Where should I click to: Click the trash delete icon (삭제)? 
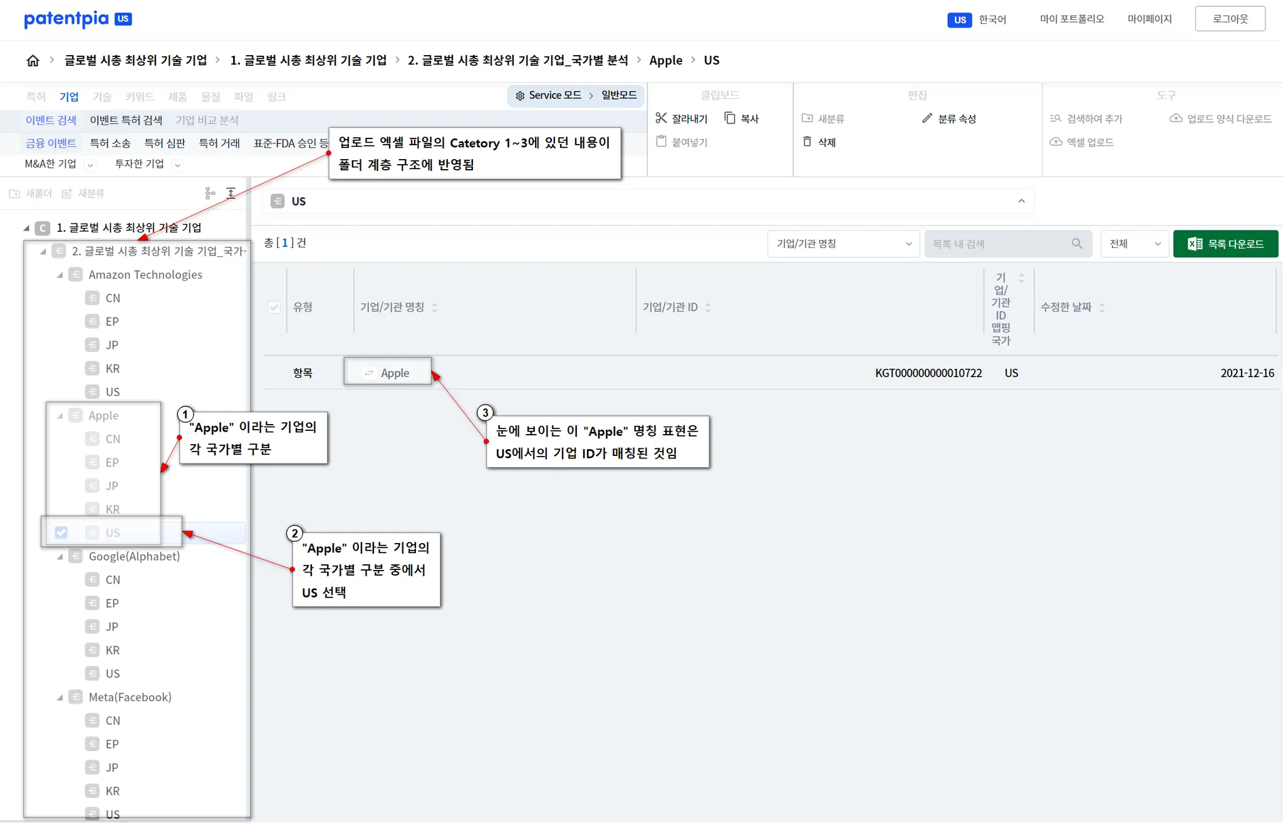[808, 142]
